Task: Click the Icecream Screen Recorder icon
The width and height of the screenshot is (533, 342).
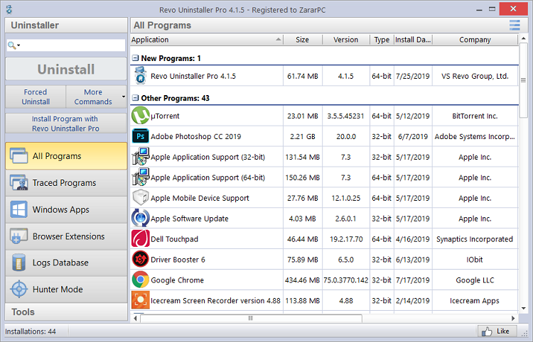Action: pos(141,300)
